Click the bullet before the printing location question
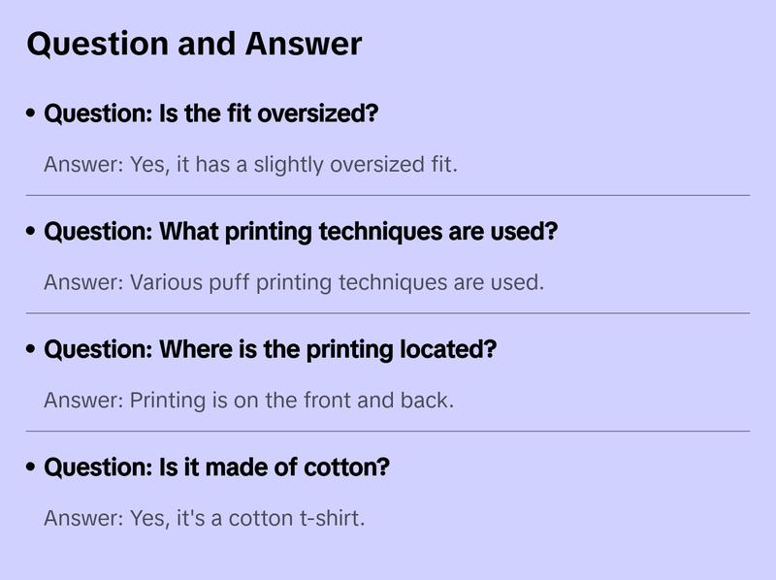 click(x=32, y=349)
